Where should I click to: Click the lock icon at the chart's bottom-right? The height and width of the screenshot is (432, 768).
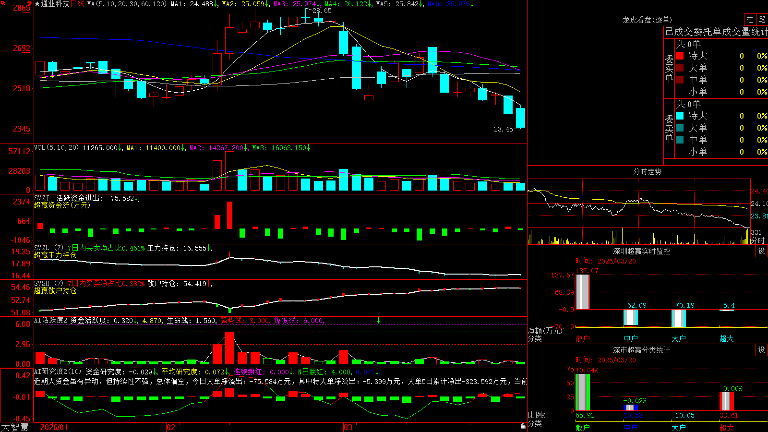(523, 426)
